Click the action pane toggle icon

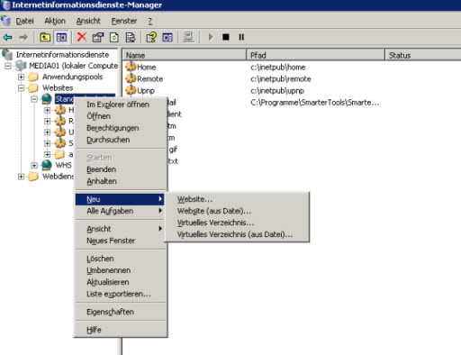[167, 37]
